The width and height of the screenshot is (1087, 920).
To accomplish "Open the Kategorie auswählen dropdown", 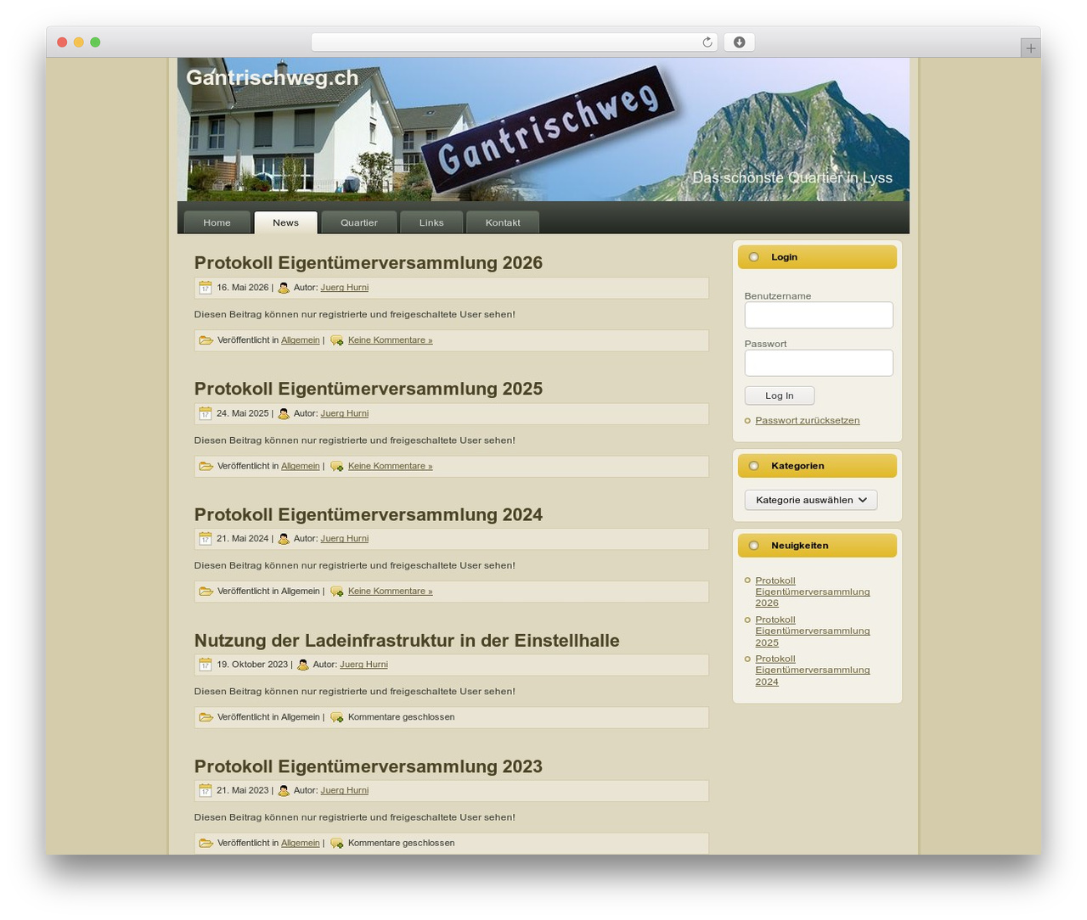I will tap(811, 500).
